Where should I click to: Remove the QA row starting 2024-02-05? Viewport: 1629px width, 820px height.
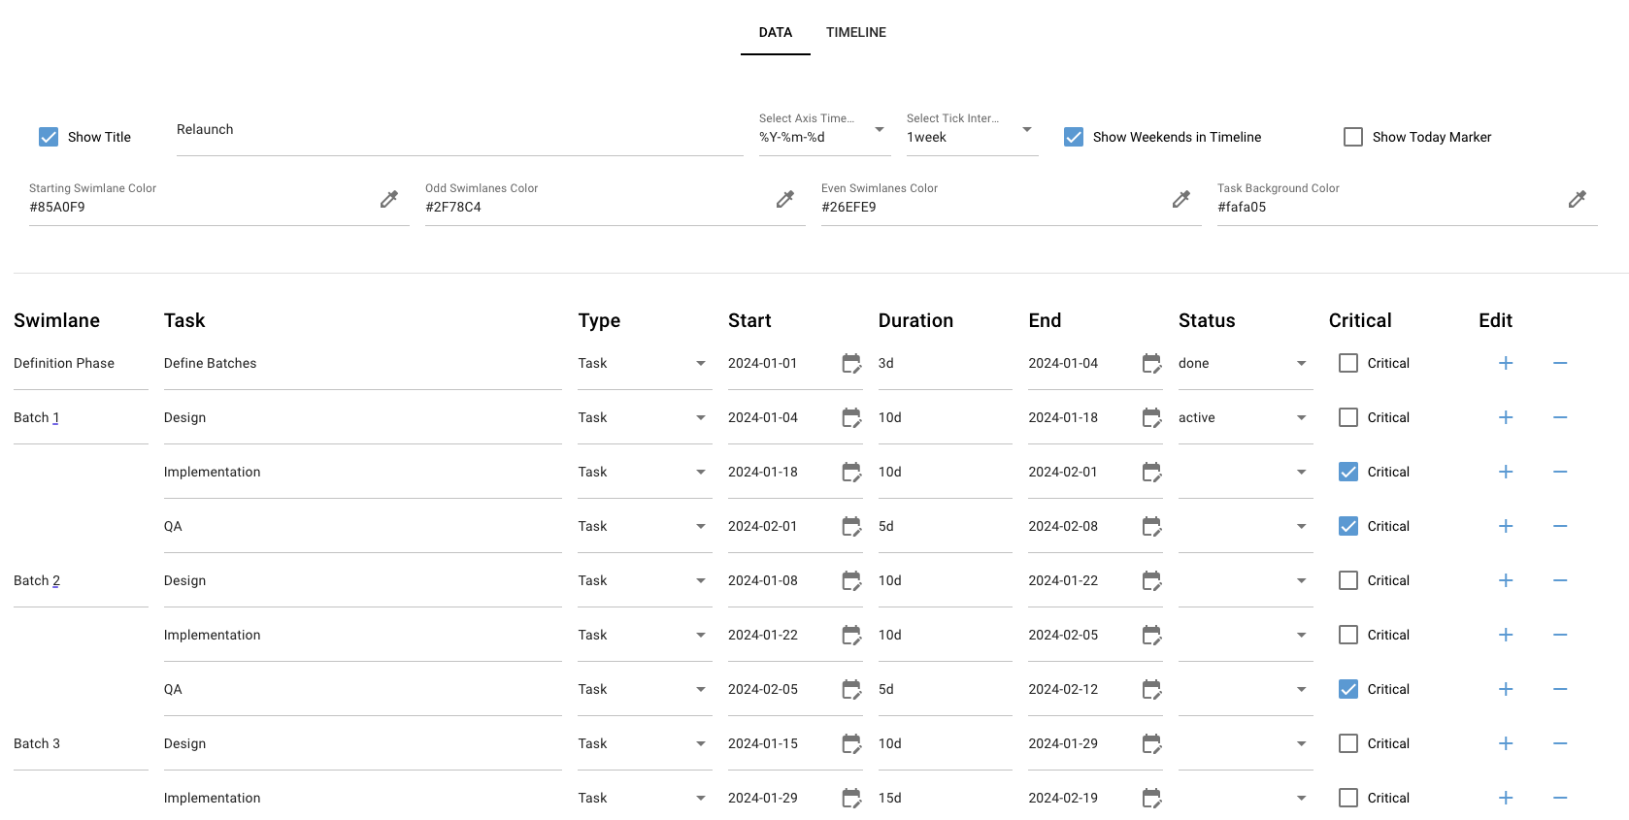(x=1560, y=689)
